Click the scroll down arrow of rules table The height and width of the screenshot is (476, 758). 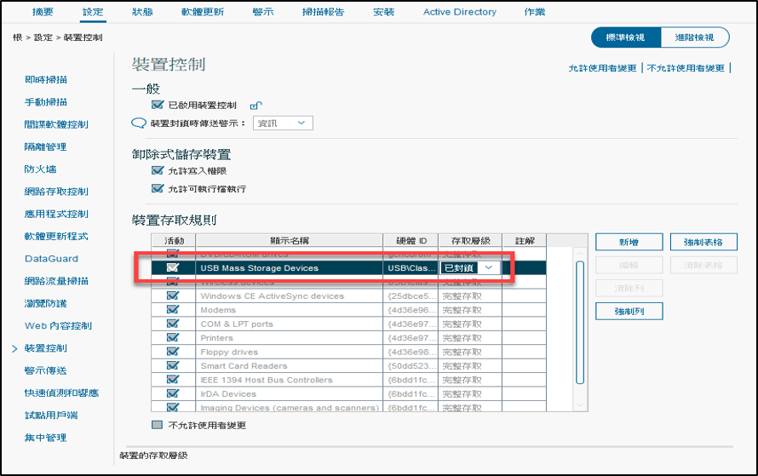[580, 404]
